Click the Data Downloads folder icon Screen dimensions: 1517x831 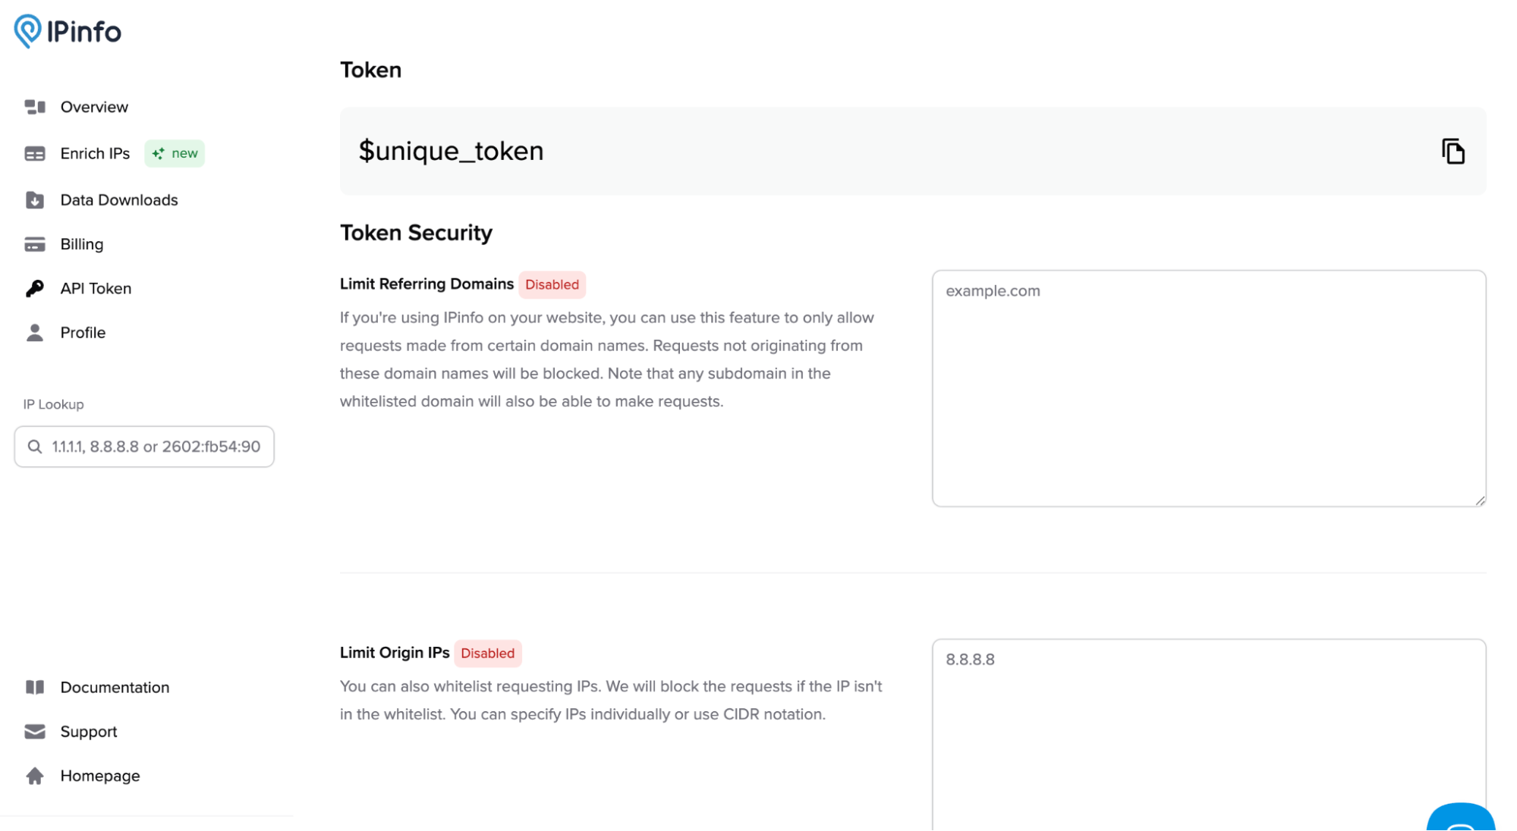tap(35, 200)
